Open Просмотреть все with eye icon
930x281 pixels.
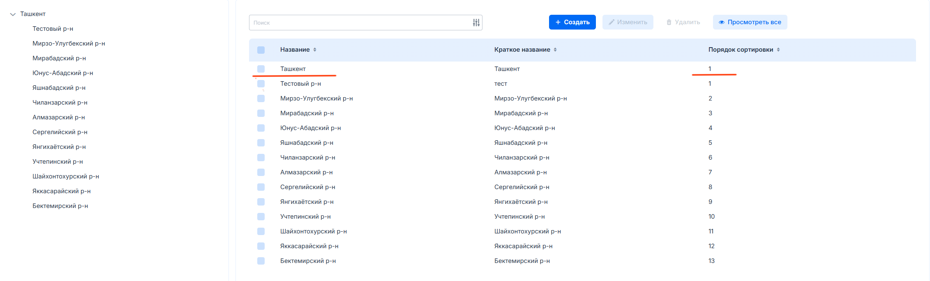click(x=750, y=22)
